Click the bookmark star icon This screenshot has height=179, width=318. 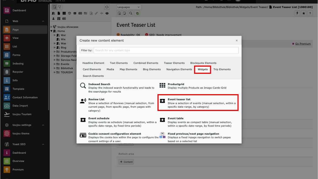point(304,13)
